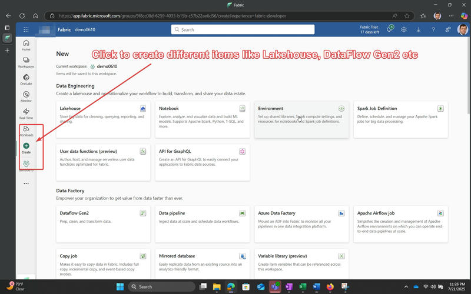Click the browser home button
The height and width of the screenshot is (294, 471).
(x=35, y=16)
